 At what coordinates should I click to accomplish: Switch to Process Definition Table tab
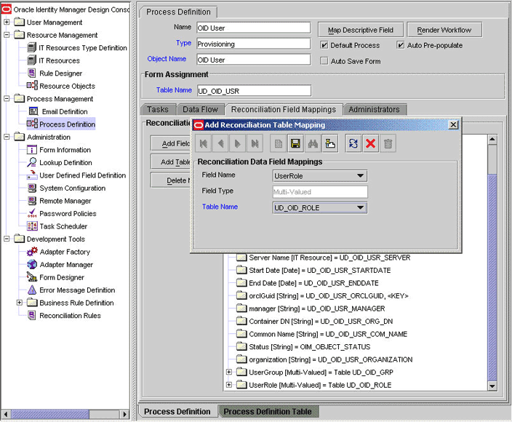point(268,412)
